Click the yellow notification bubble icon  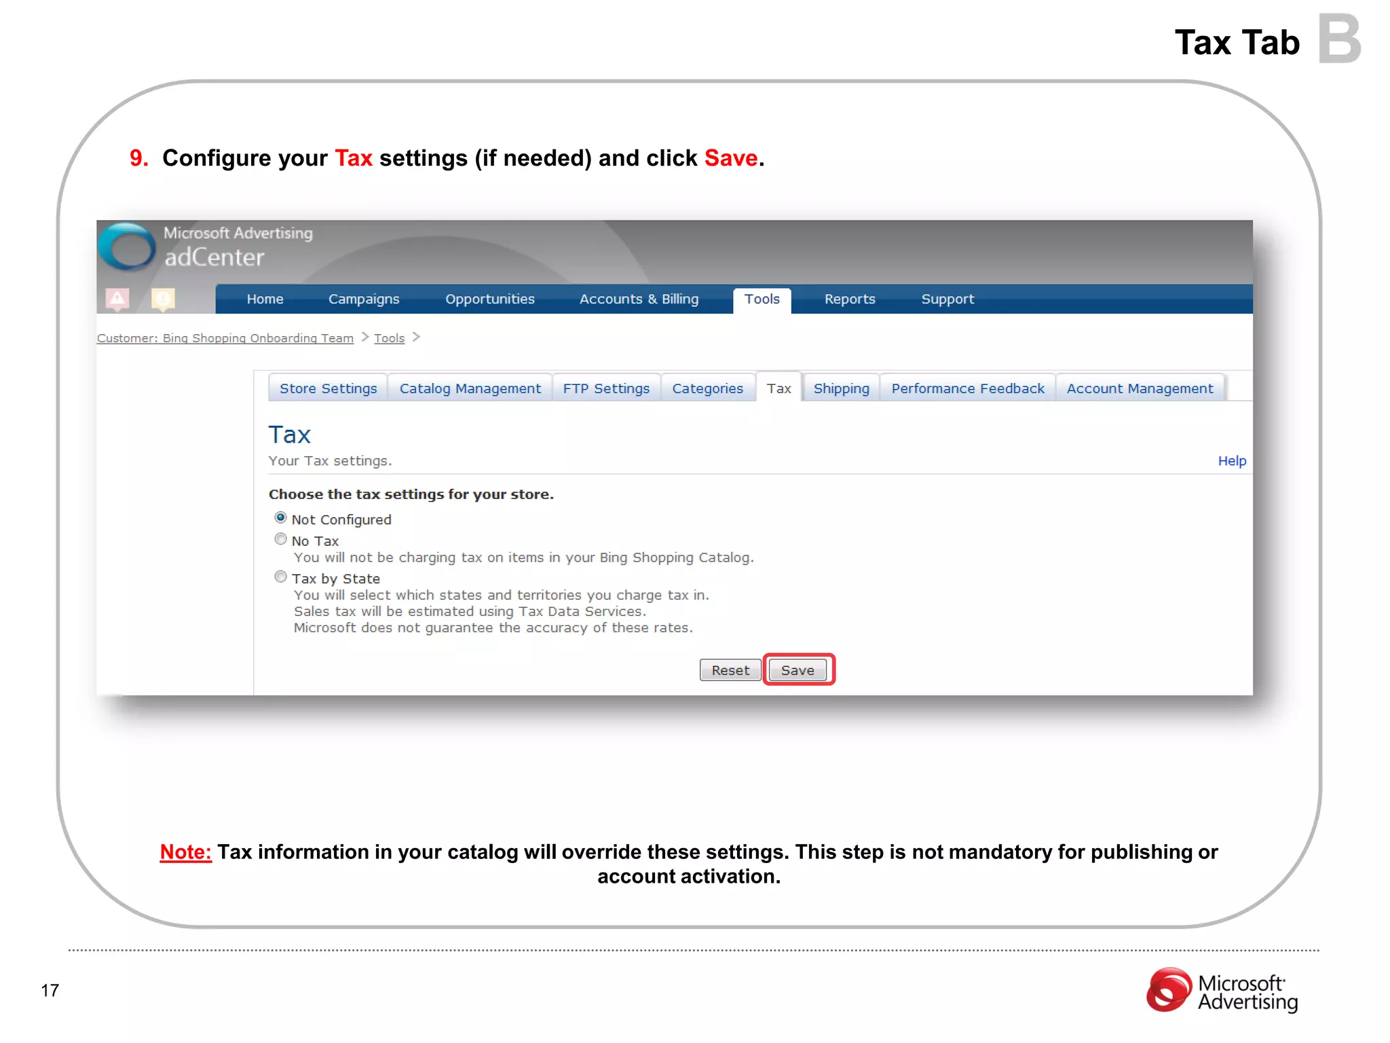[x=163, y=299]
